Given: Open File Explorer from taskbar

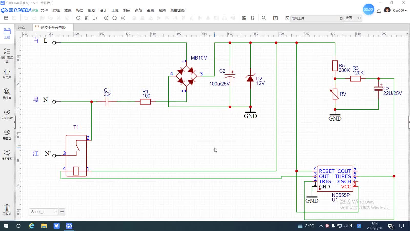Looking at the screenshot, I should [44, 226].
